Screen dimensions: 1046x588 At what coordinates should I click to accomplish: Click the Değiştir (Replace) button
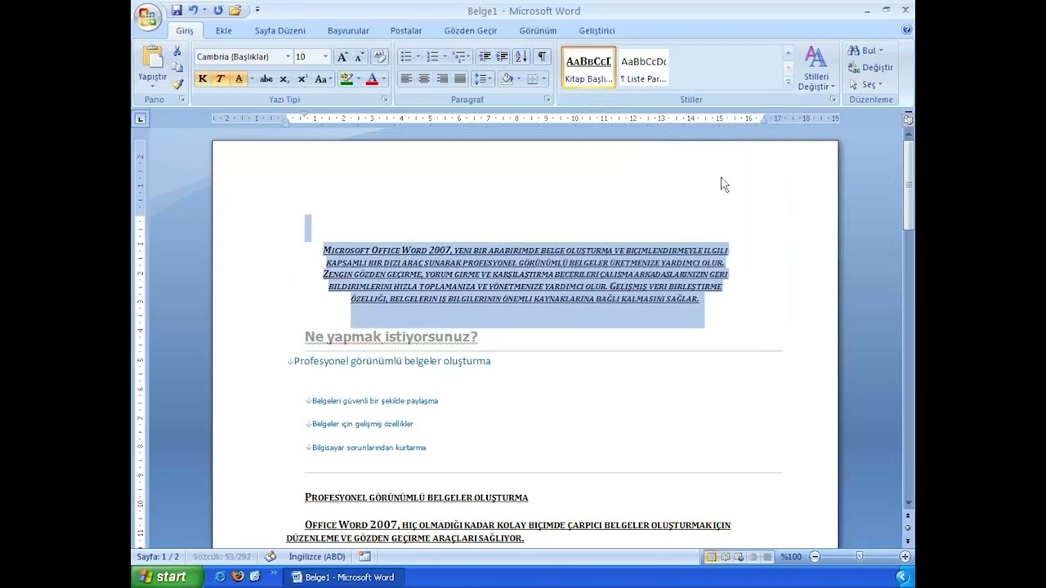[870, 67]
